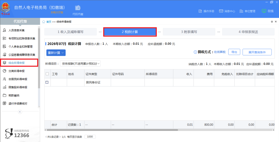Click the 12366 hotline service icon

[x=9, y=133]
